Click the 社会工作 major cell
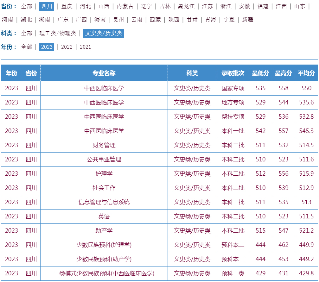The image size is (319, 282). [x=104, y=188]
